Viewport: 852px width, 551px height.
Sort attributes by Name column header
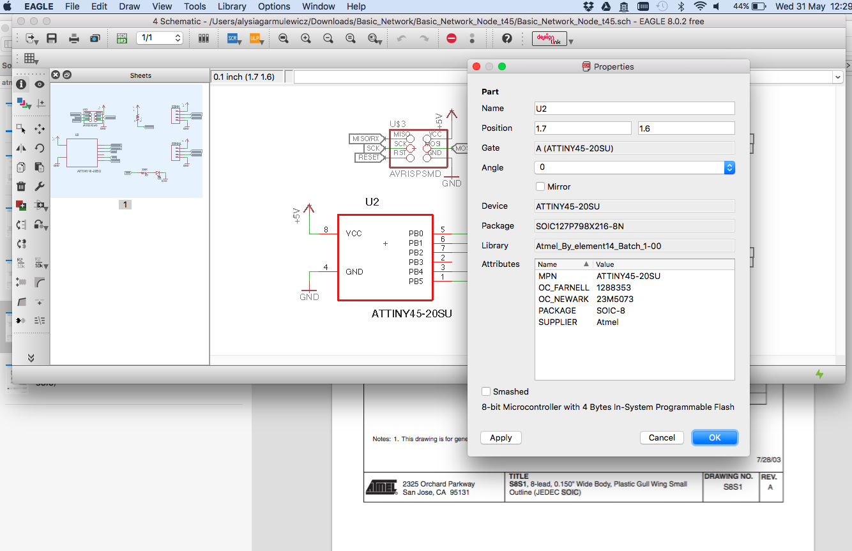[564, 264]
